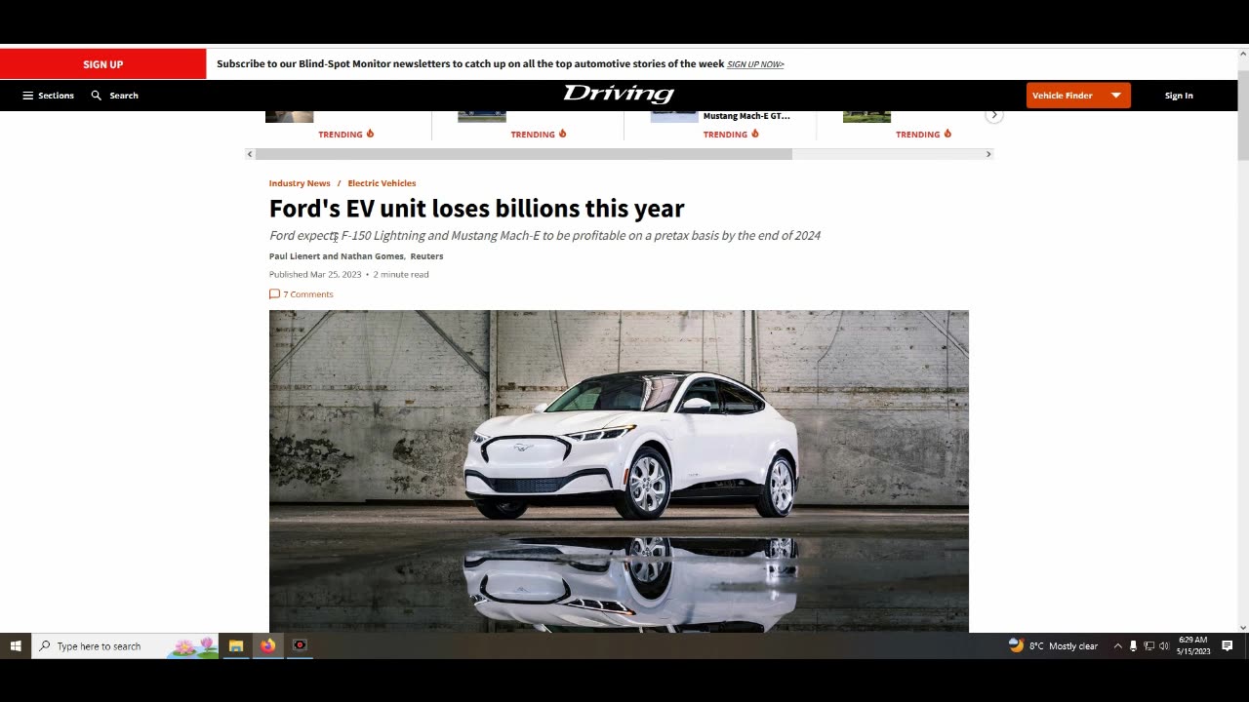The image size is (1249, 702).
Task: Click the page vertical scrollbar thumb
Action: [1243, 114]
